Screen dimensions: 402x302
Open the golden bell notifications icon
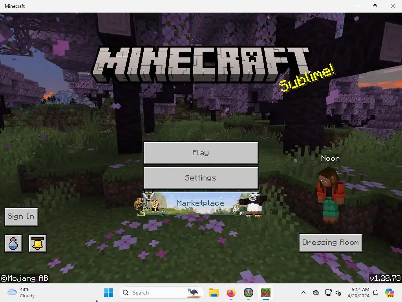(37, 243)
